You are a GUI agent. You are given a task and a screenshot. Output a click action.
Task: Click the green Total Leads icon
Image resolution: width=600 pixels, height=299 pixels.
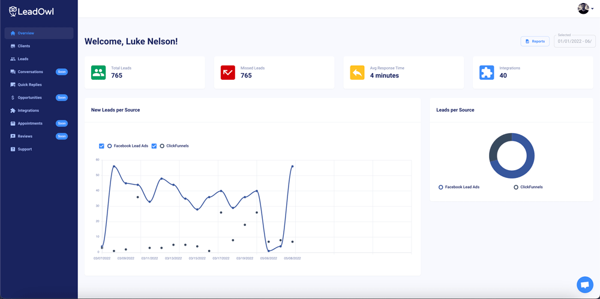98,73
